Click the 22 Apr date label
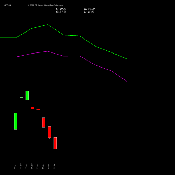This screenshot has width=175, height=175. (43, 167)
